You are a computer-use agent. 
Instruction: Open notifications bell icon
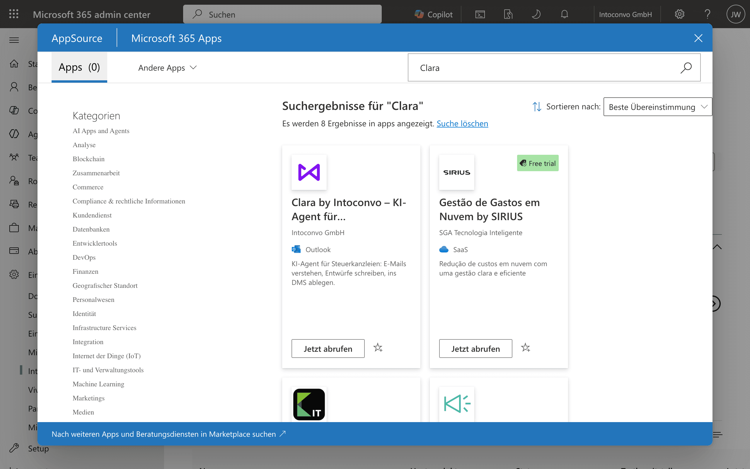click(x=564, y=14)
